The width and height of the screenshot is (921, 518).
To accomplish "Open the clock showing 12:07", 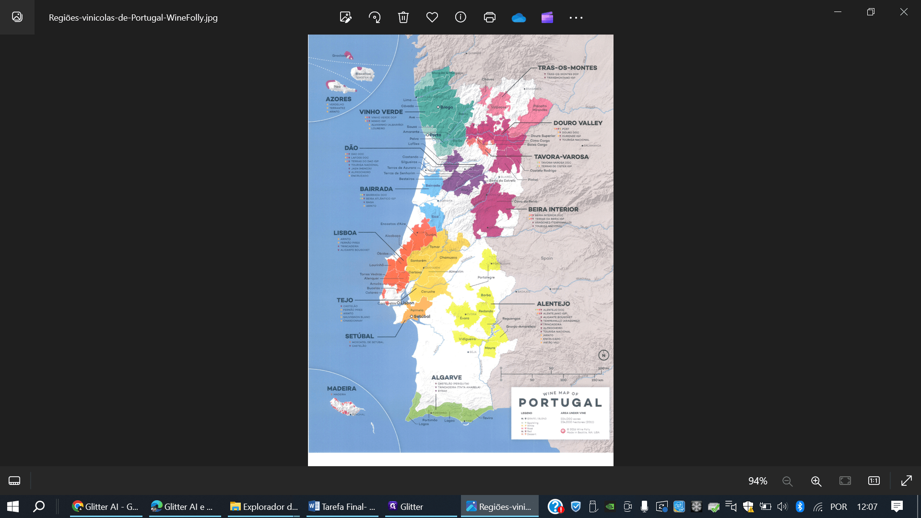I will 867,506.
